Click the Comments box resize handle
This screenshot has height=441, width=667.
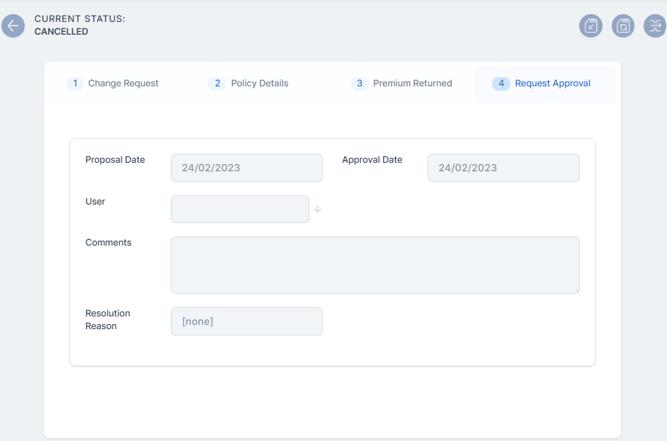[x=576, y=290]
